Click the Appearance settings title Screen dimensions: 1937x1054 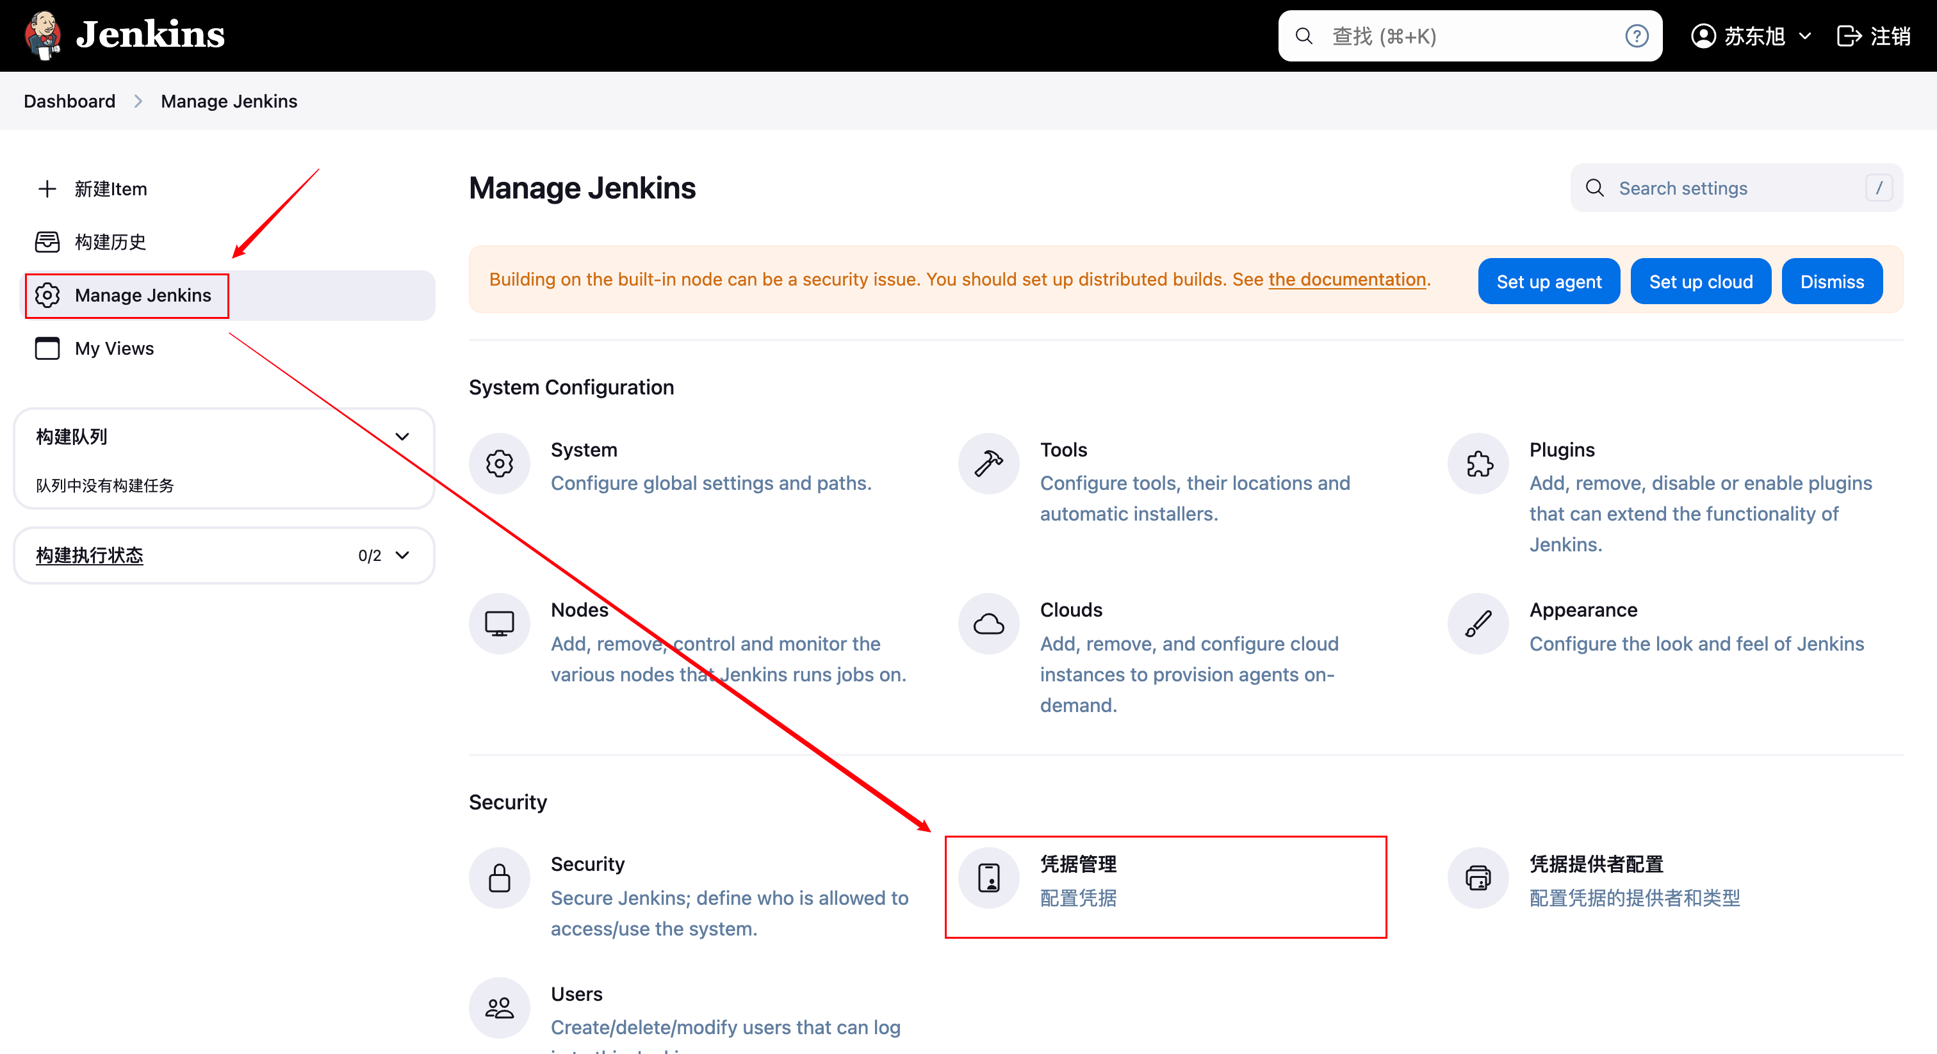point(1583,610)
